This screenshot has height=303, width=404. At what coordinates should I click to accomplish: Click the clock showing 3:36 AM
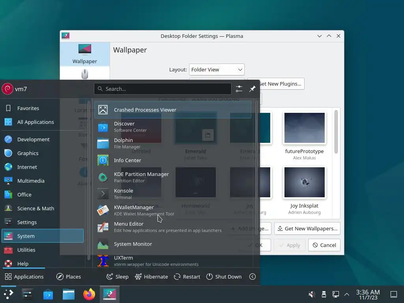click(368, 294)
